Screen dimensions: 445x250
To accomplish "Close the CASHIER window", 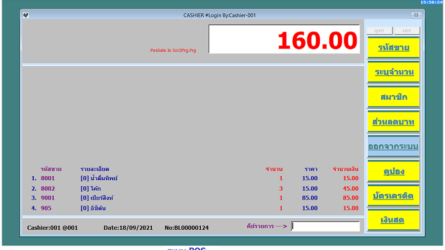I will (416, 15).
